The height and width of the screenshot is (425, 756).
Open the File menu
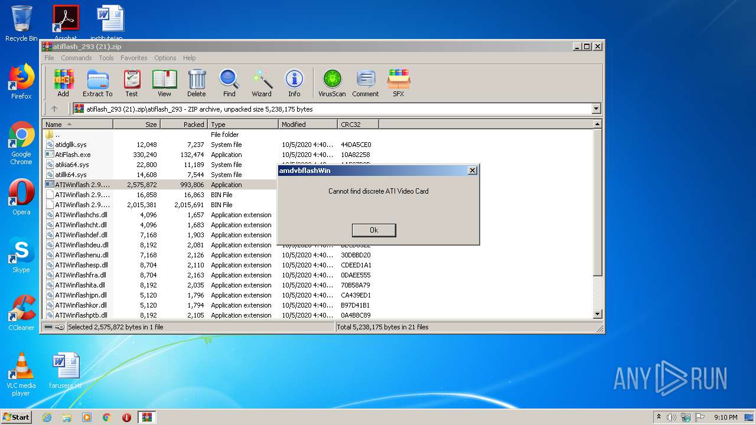click(x=49, y=58)
